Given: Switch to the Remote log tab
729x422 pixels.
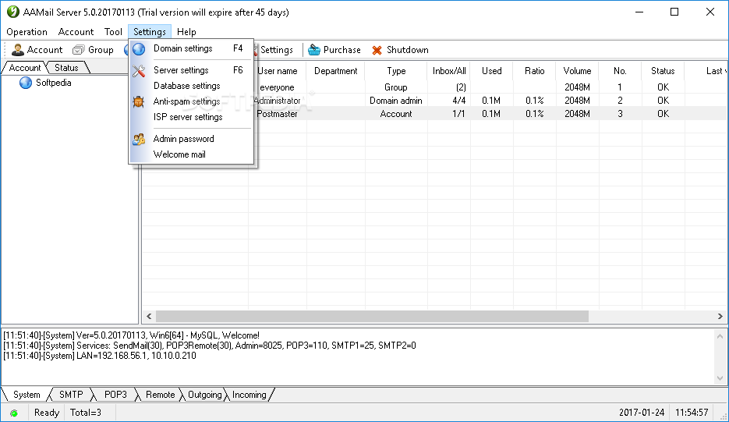Looking at the screenshot, I should [160, 395].
